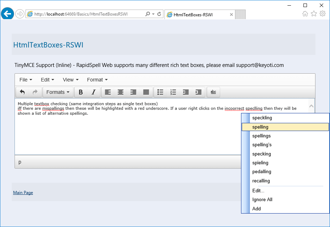Screen dimensions: 330x227
Task: Follow the Main Page link
Action: tap(23, 192)
